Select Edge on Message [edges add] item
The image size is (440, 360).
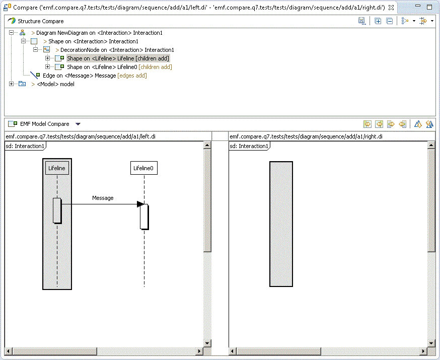click(94, 76)
